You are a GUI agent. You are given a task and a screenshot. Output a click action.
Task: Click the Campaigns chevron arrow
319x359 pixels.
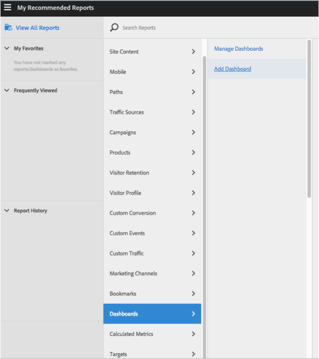click(193, 132)
